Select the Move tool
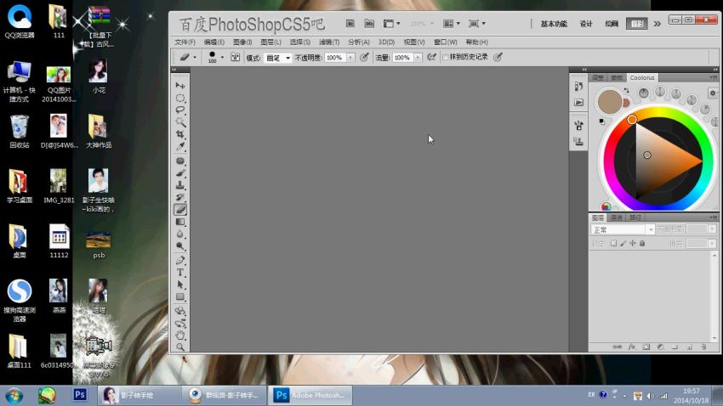This screenshot has height=406, width=723. (180, 86)
